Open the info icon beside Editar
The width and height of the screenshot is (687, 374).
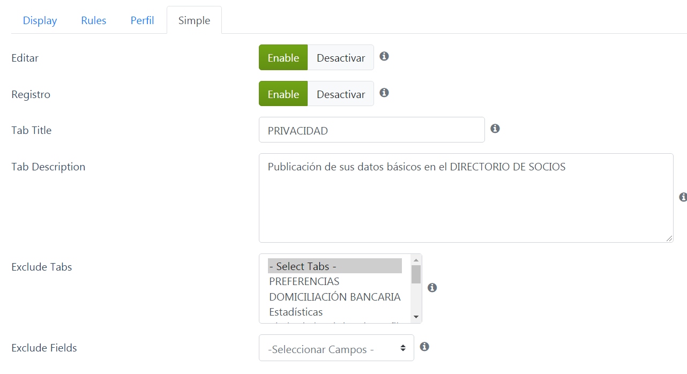[384, 56]
